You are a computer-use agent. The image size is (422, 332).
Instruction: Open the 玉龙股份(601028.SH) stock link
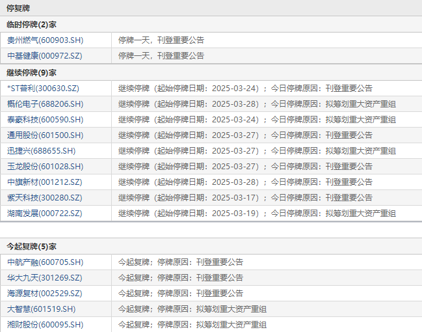point(46,167)
